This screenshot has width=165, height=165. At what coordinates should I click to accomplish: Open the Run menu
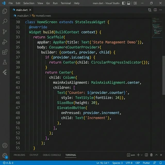[55, 3]
